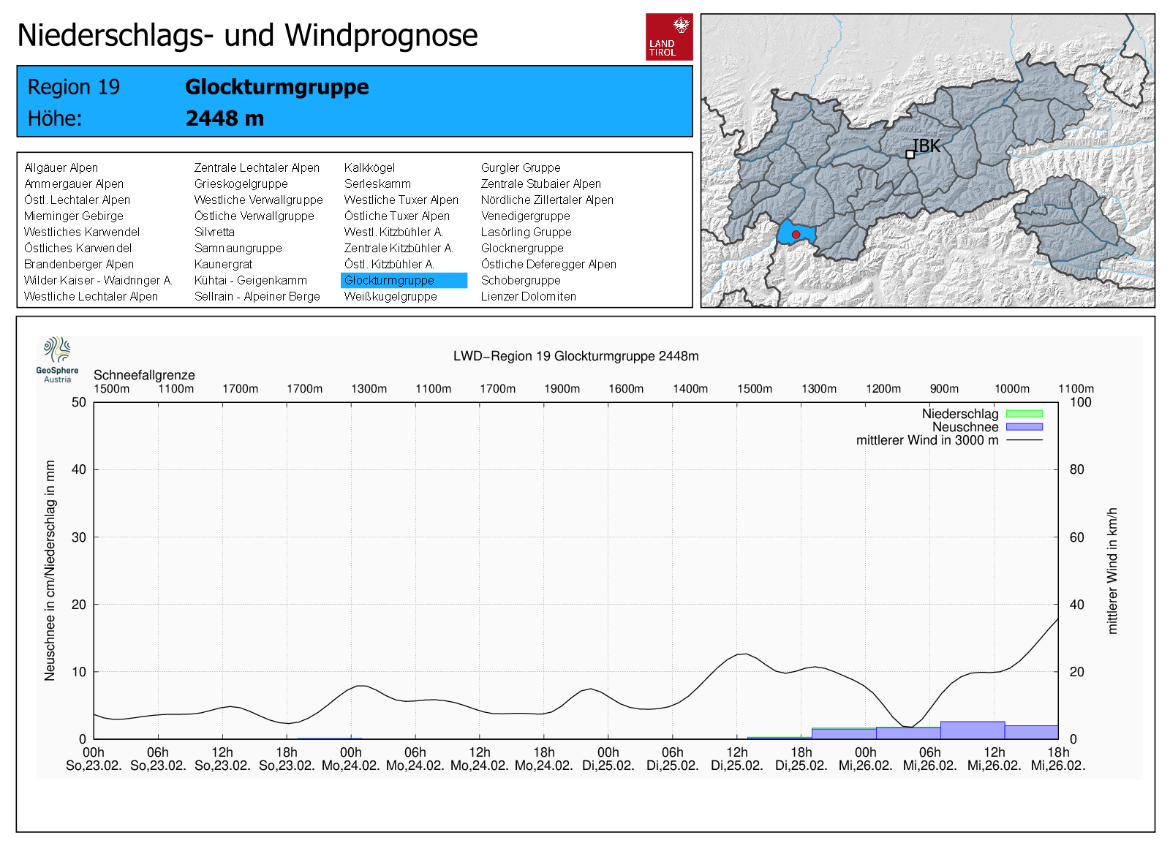Open the Weißkugelgruppe region forecast

point(390,297)
